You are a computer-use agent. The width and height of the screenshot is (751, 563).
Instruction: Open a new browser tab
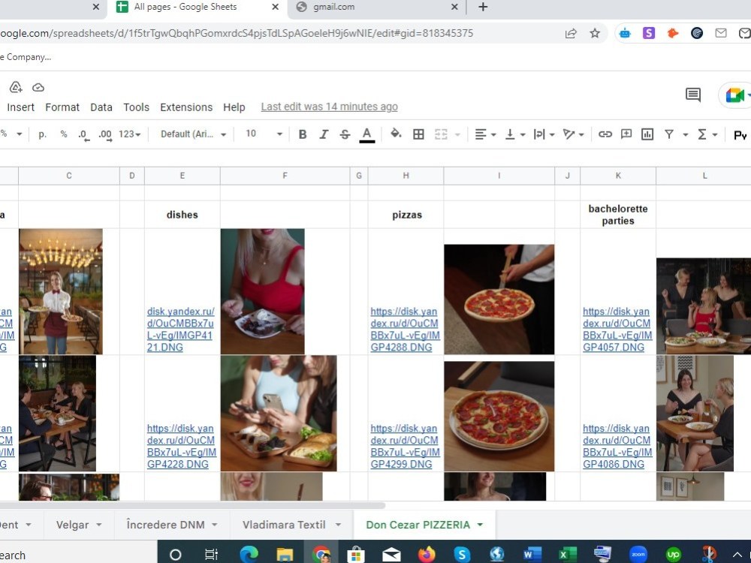(483, 8)
